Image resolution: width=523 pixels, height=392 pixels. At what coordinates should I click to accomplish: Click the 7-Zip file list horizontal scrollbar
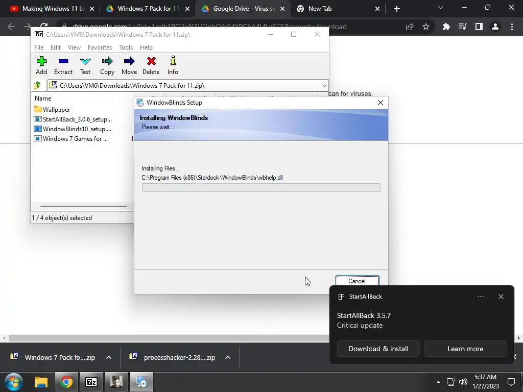pos(83,206)
